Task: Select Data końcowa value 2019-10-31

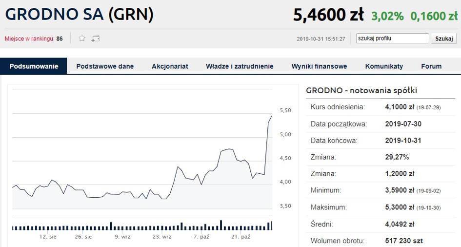Action: coord(403,140)
